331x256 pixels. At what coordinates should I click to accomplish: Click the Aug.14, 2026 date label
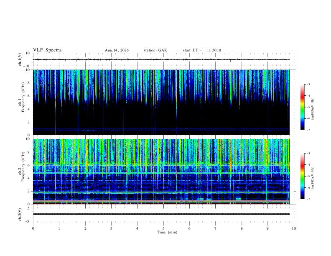click(117, 50)
